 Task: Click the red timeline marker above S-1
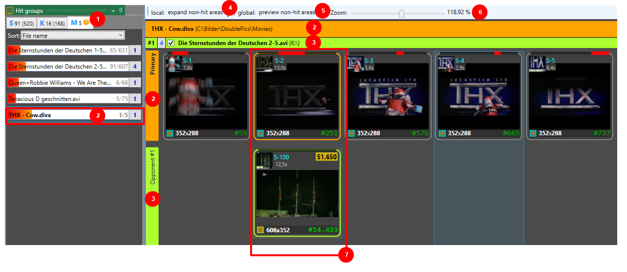click(x=180, y=52)
